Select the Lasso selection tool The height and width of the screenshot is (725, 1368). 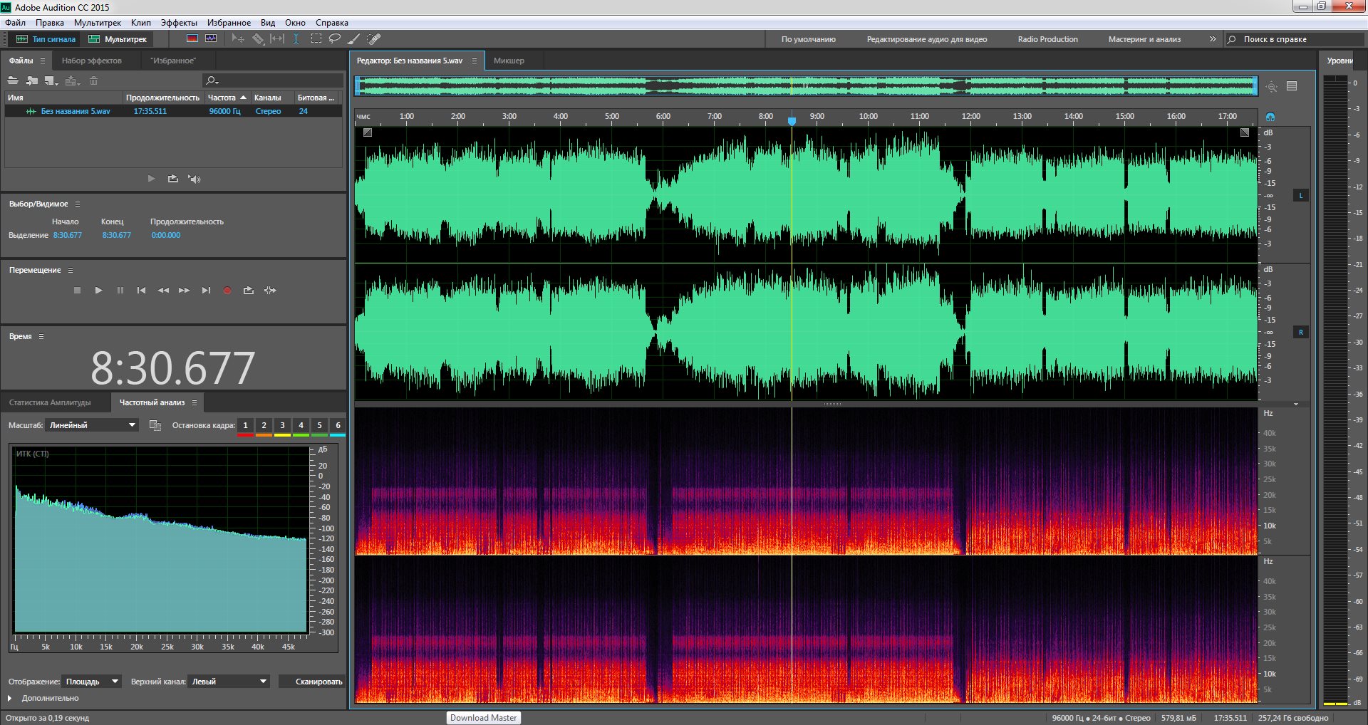[334, 39]
